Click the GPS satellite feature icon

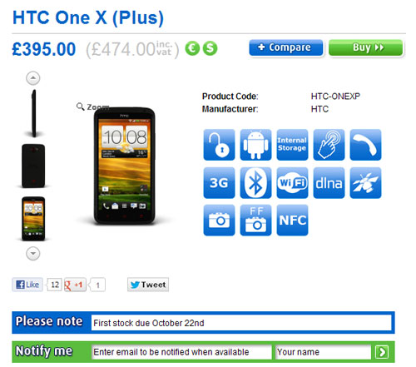click(365, 183)
